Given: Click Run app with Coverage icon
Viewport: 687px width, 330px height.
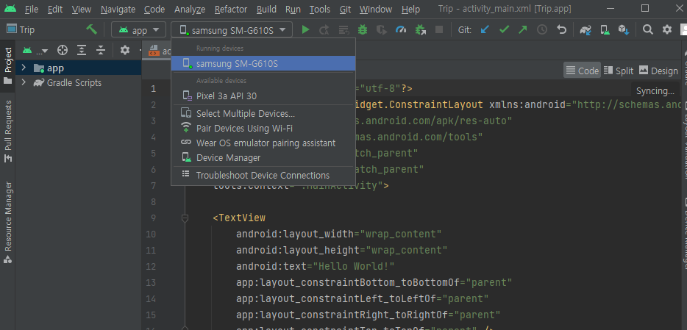Looking at the screenshot, I should click(x=382, y=29).
